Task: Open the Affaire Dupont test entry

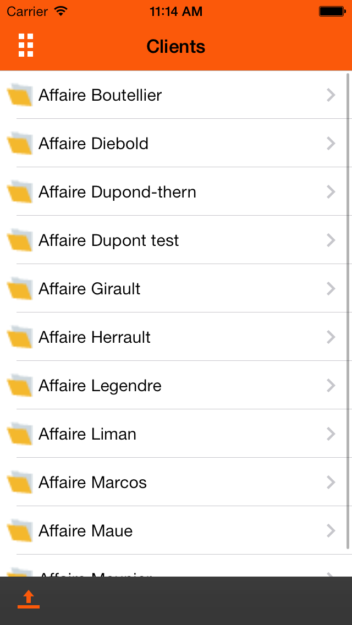Action: (109, 240)
